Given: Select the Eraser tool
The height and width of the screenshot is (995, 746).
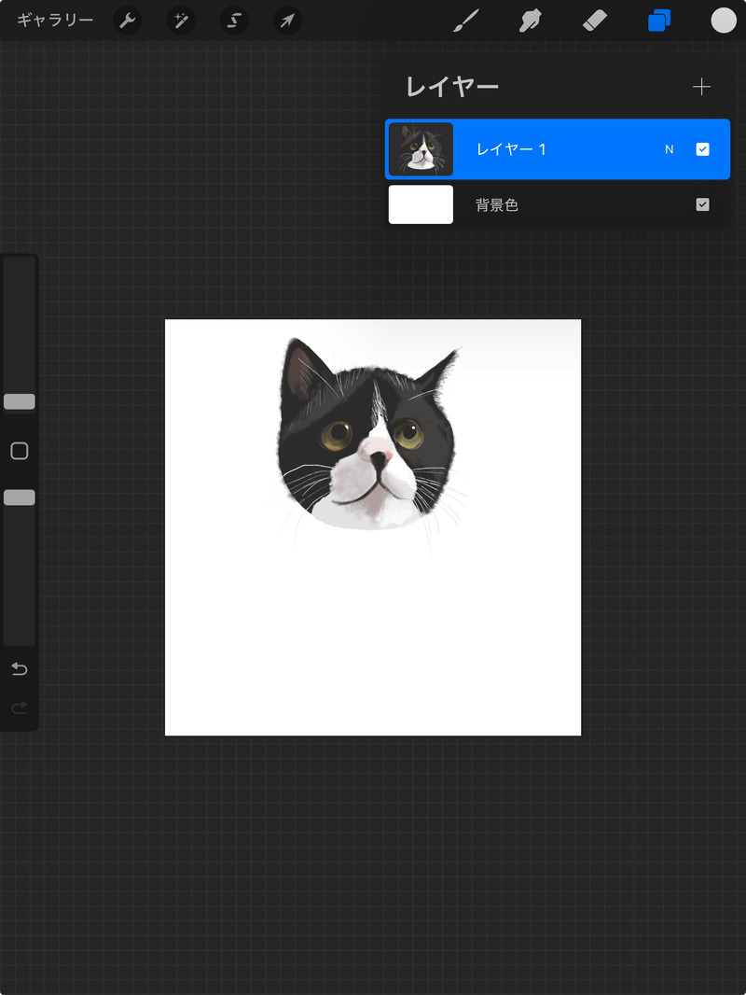Looking at the screenshot, I should (x=594, y=21).
